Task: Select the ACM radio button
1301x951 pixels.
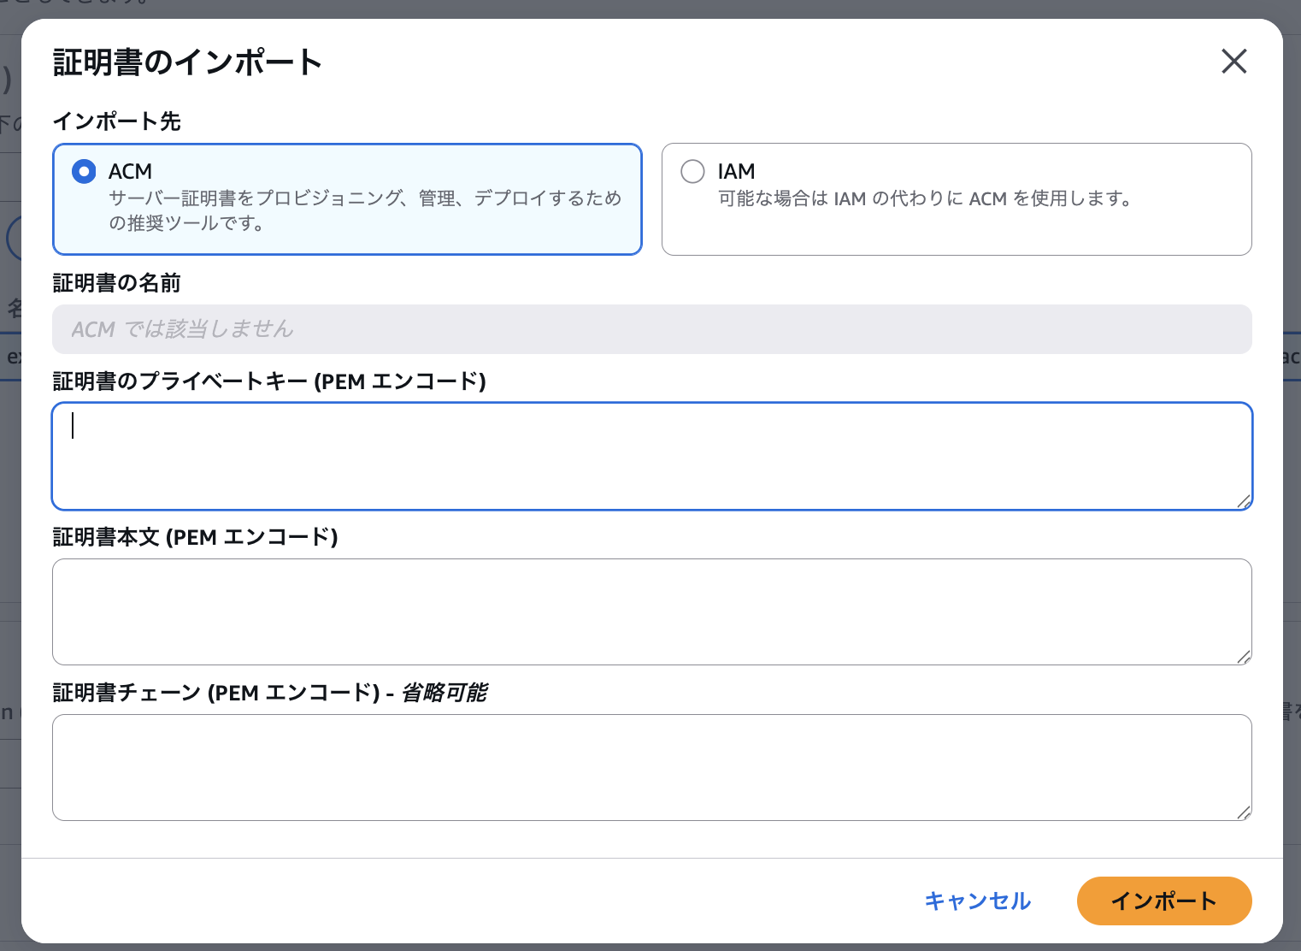Action: pyautogui.click(x=84, y=171)
